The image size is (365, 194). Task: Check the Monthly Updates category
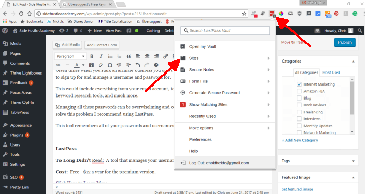(299, 126)
